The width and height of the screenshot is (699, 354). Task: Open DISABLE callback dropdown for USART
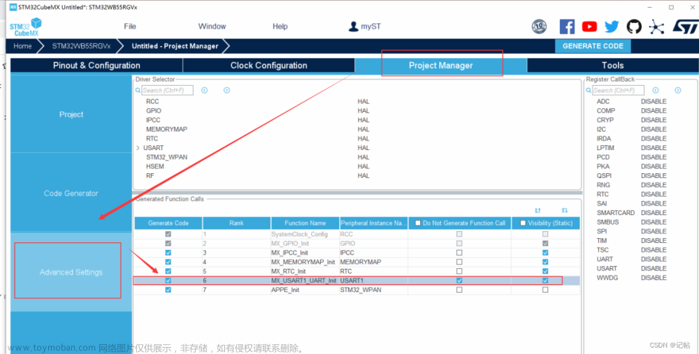click(x=654, y=269)
